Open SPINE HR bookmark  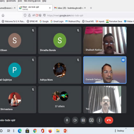point(32,21)
